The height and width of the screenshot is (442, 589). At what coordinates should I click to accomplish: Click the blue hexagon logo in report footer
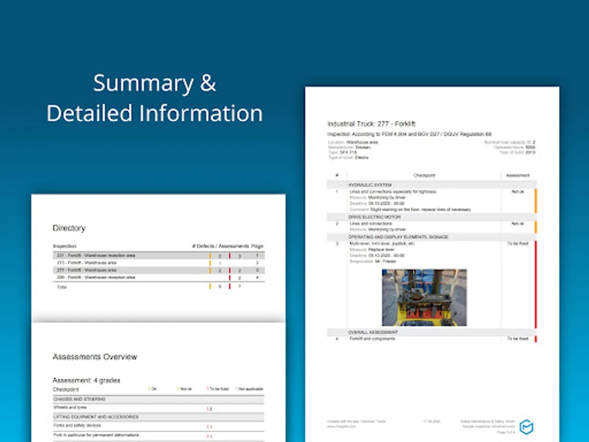point(527,426)
